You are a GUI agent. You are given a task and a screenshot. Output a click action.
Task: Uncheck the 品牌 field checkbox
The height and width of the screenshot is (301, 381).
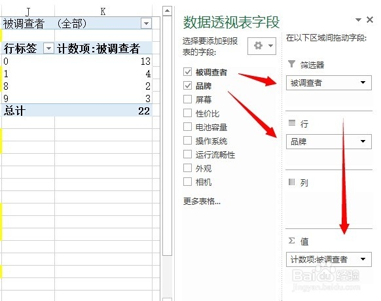coord(187,86)
